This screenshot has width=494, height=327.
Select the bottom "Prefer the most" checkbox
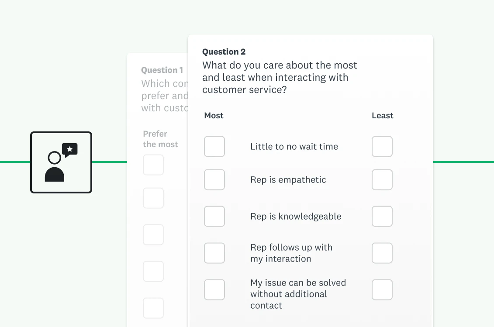[x=153, y=308]
